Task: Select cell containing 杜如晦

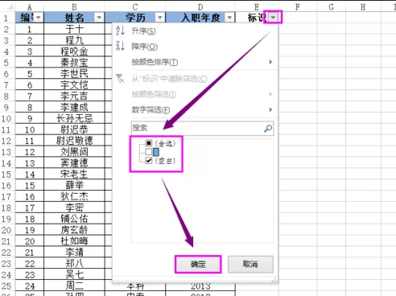Action: [74, 241]
